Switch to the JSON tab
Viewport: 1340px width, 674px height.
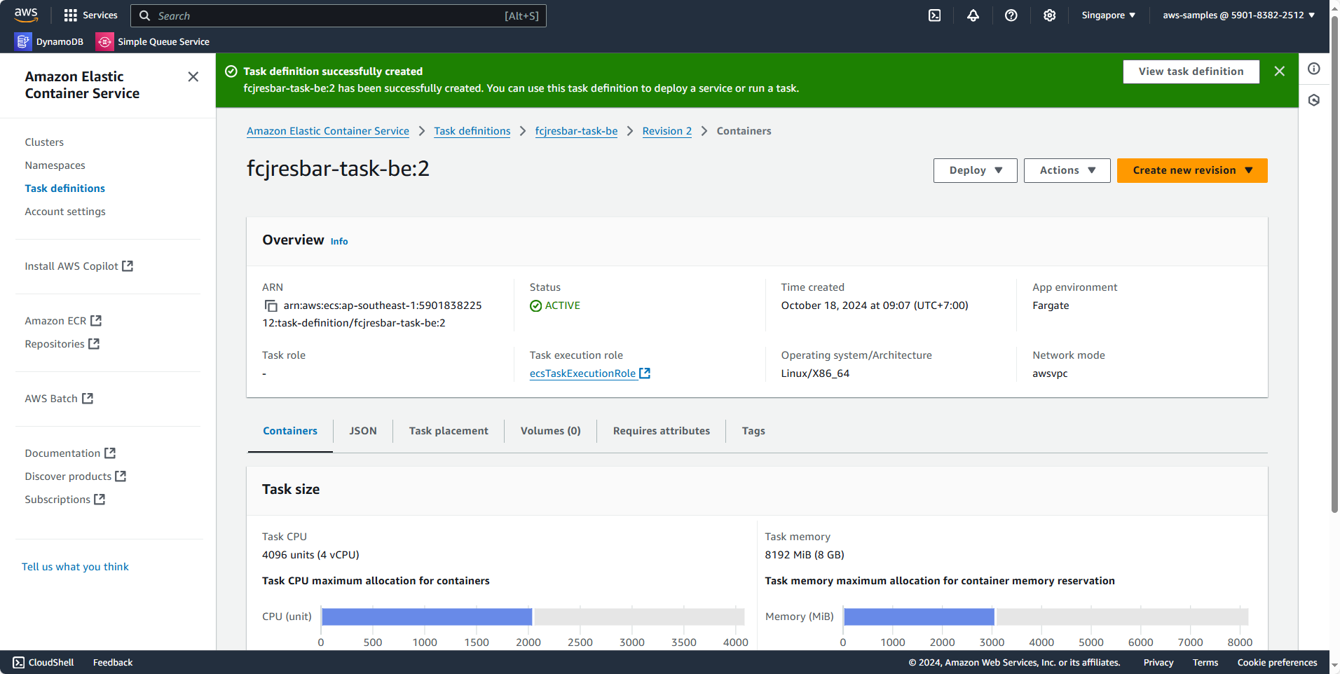[x=363, y=431]
